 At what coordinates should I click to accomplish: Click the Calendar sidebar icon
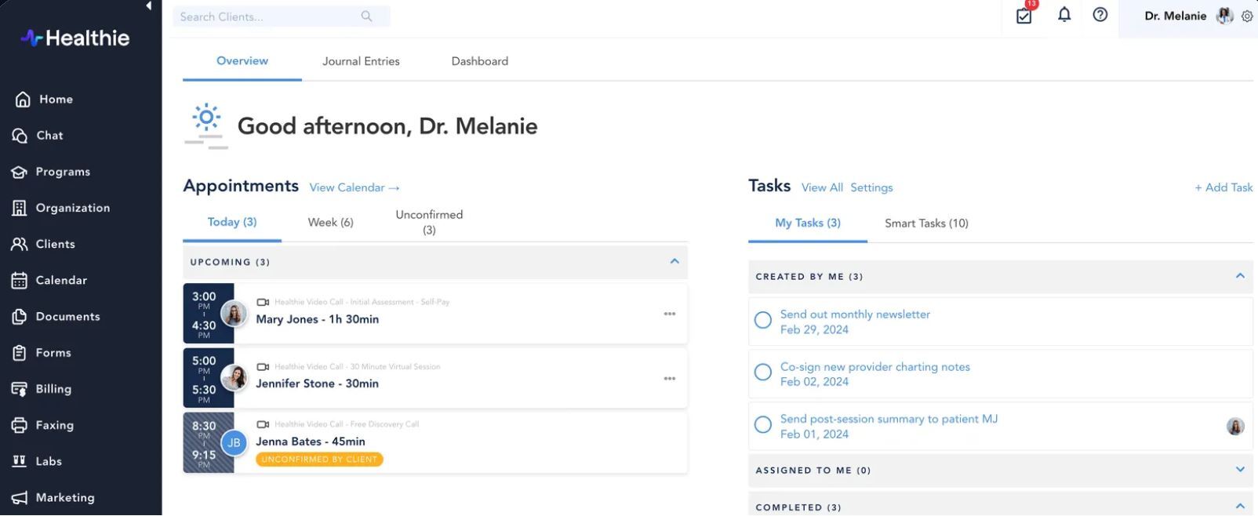tap(20, 280)
